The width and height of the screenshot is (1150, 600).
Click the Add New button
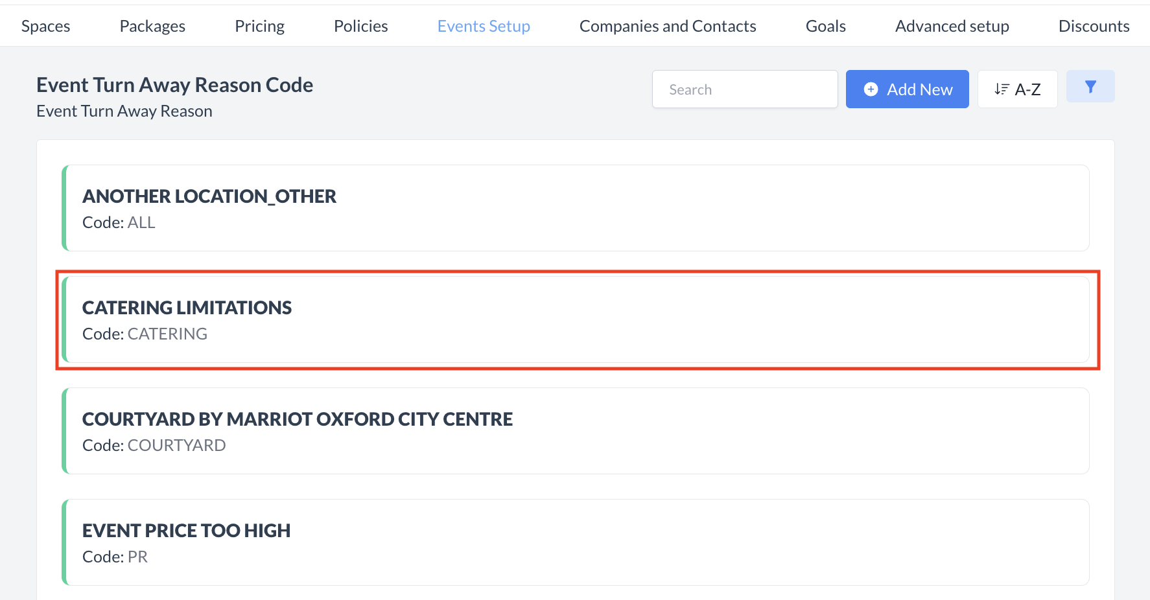point(907,89)
